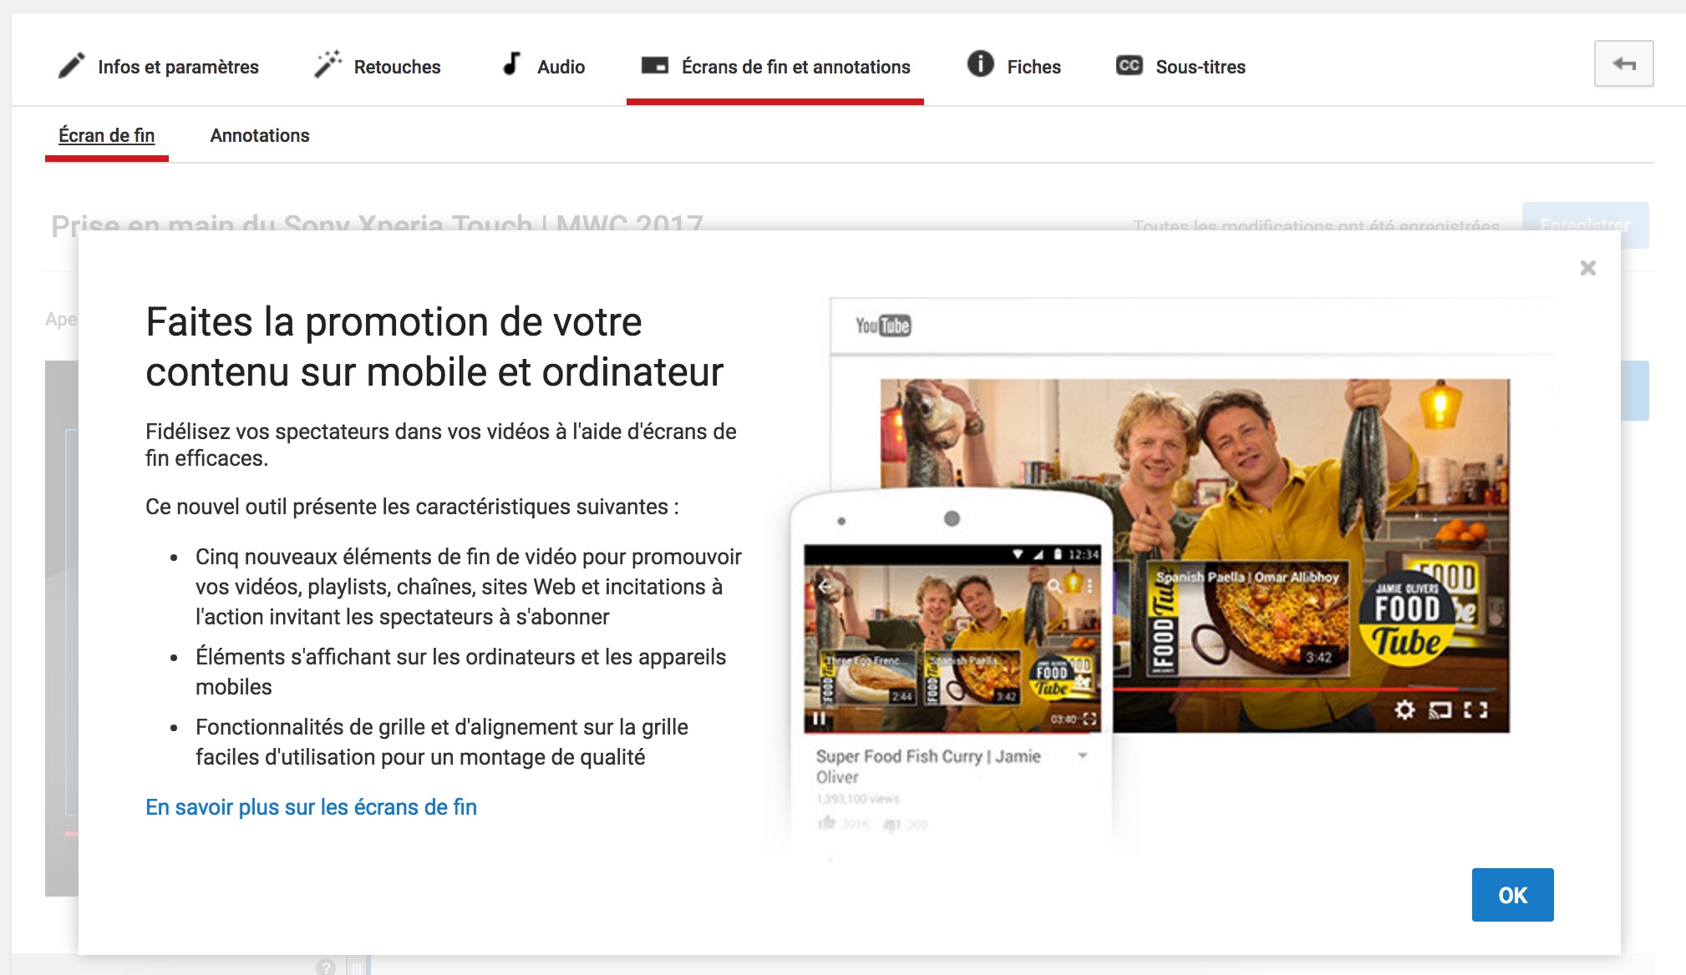Click the YouTube logo in the preview
This screenshot has width=1686, height=975.
tap(882, 326)
